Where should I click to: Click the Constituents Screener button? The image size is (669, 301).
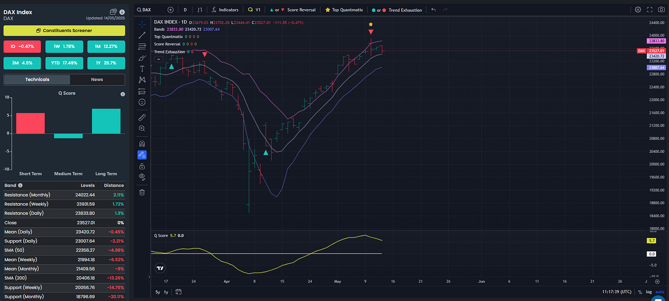pos(64,30)
